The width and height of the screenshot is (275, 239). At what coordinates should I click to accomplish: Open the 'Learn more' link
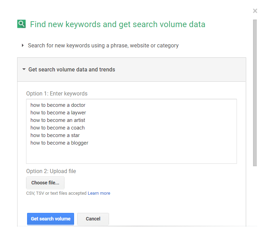99,193
